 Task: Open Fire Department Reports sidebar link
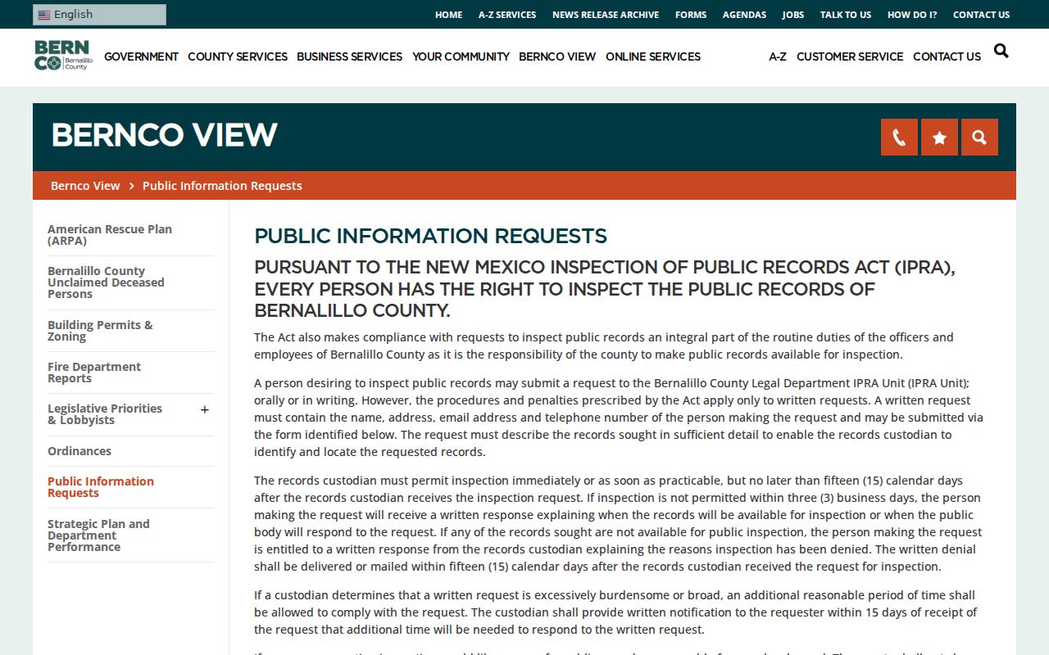[94, 373]
